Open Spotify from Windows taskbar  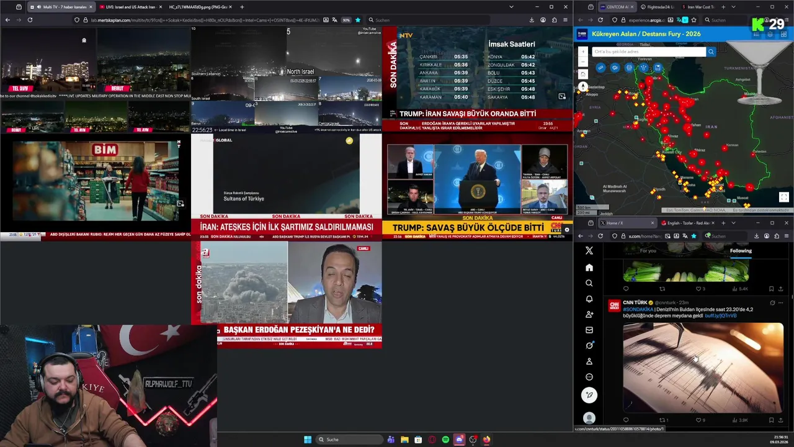click(445, 440)
